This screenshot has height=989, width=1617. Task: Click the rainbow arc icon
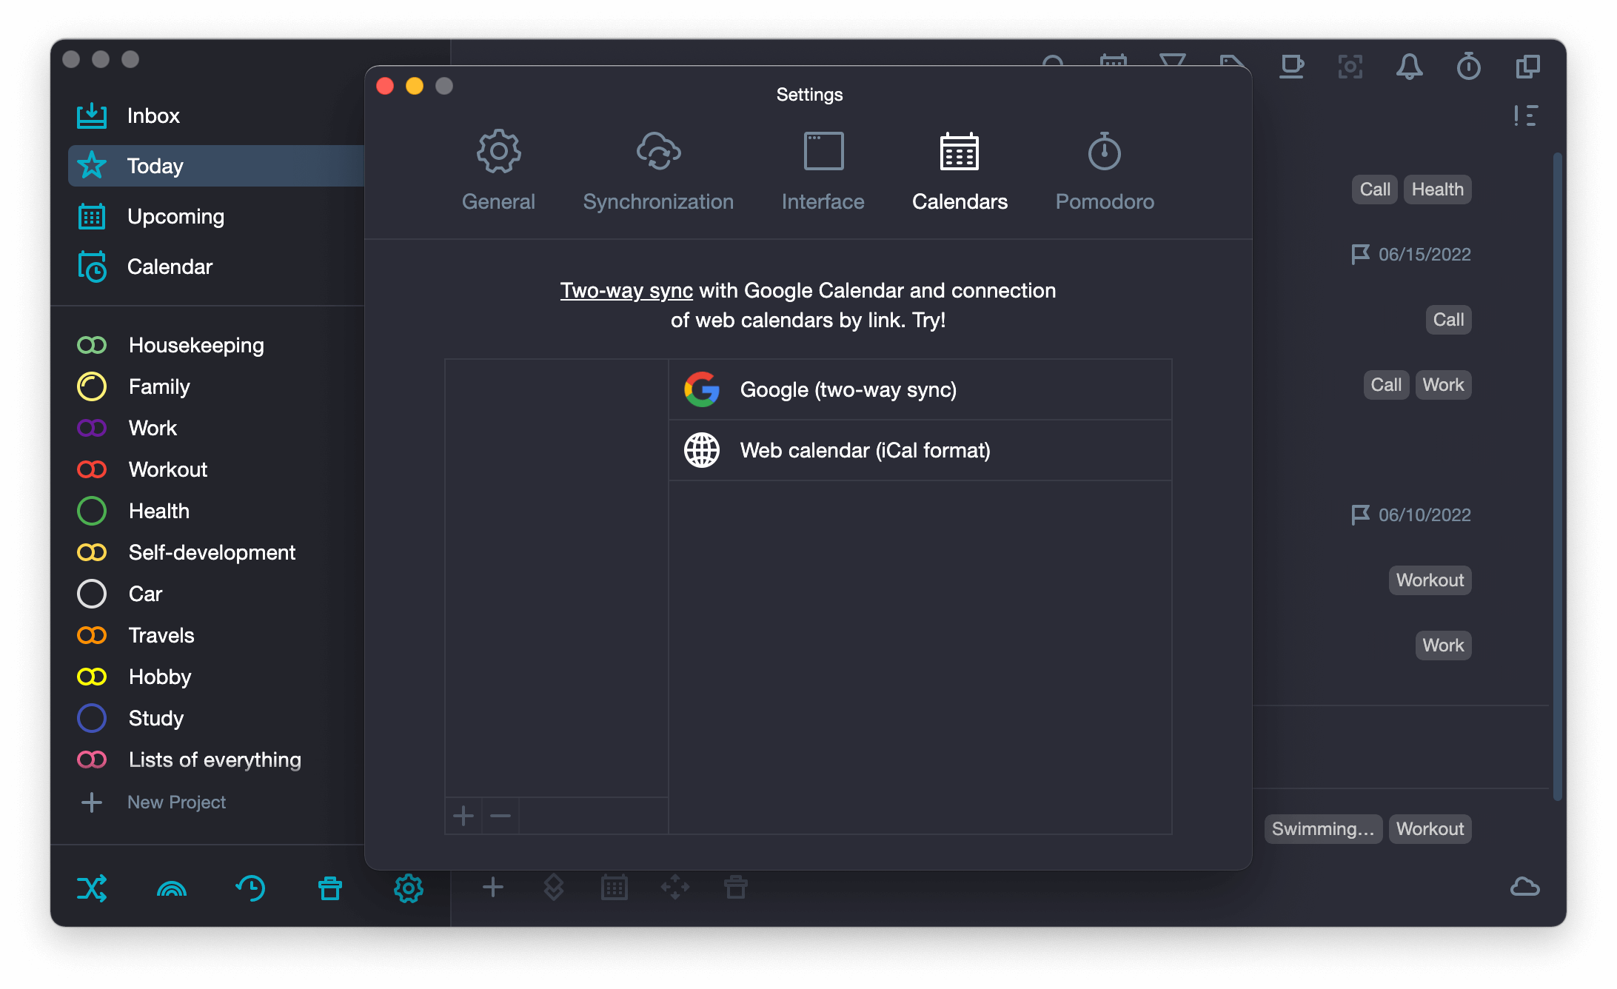tap(172, 888)
